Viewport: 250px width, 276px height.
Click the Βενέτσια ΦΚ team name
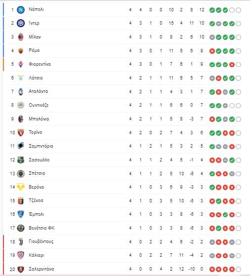[42, 228]
